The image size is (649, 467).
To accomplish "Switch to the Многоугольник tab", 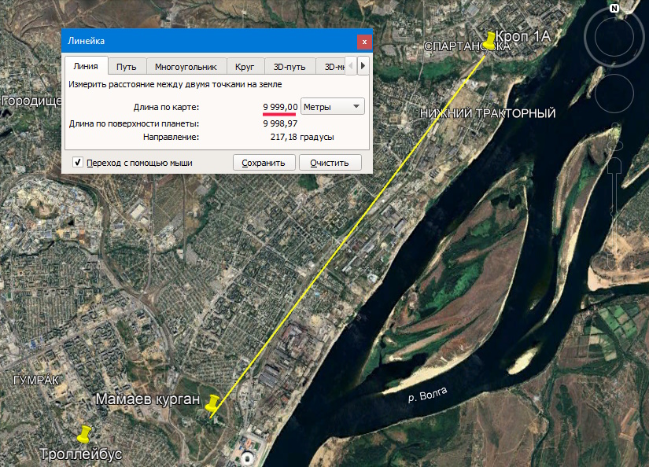I will (186, 67).
